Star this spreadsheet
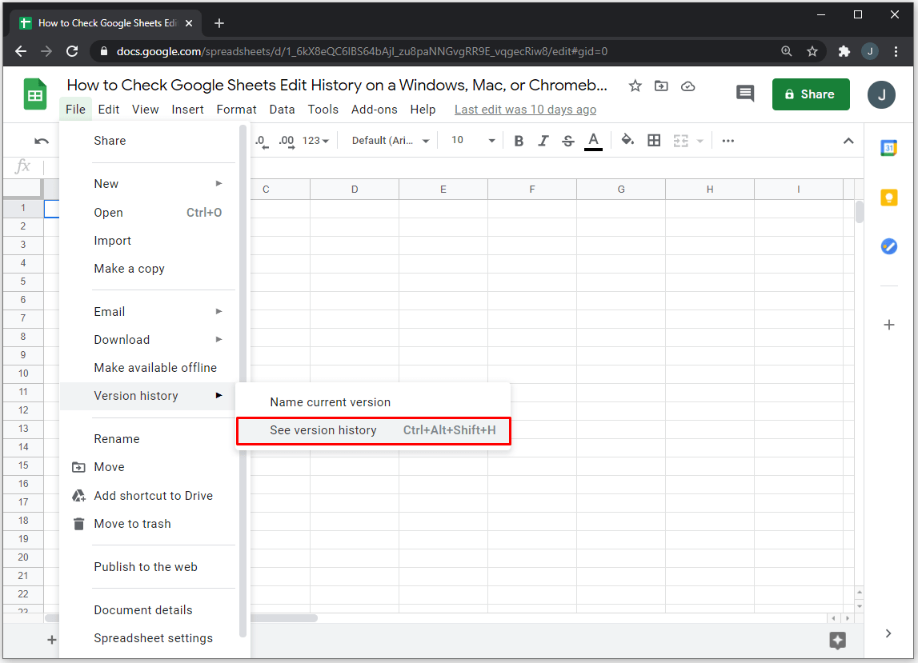Screen dimensions: 918x663 (635, 86)
